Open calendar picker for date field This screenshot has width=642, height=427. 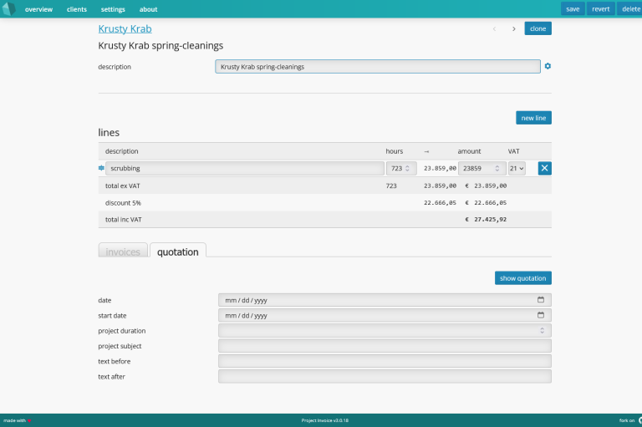pos(541,300)
